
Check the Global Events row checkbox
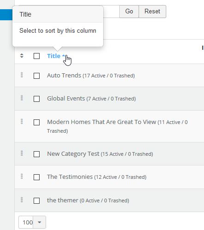click(x=36, y=99)
